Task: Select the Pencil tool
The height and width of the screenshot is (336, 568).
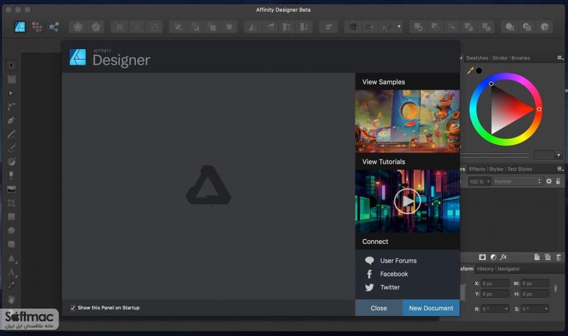Action: 11,134
